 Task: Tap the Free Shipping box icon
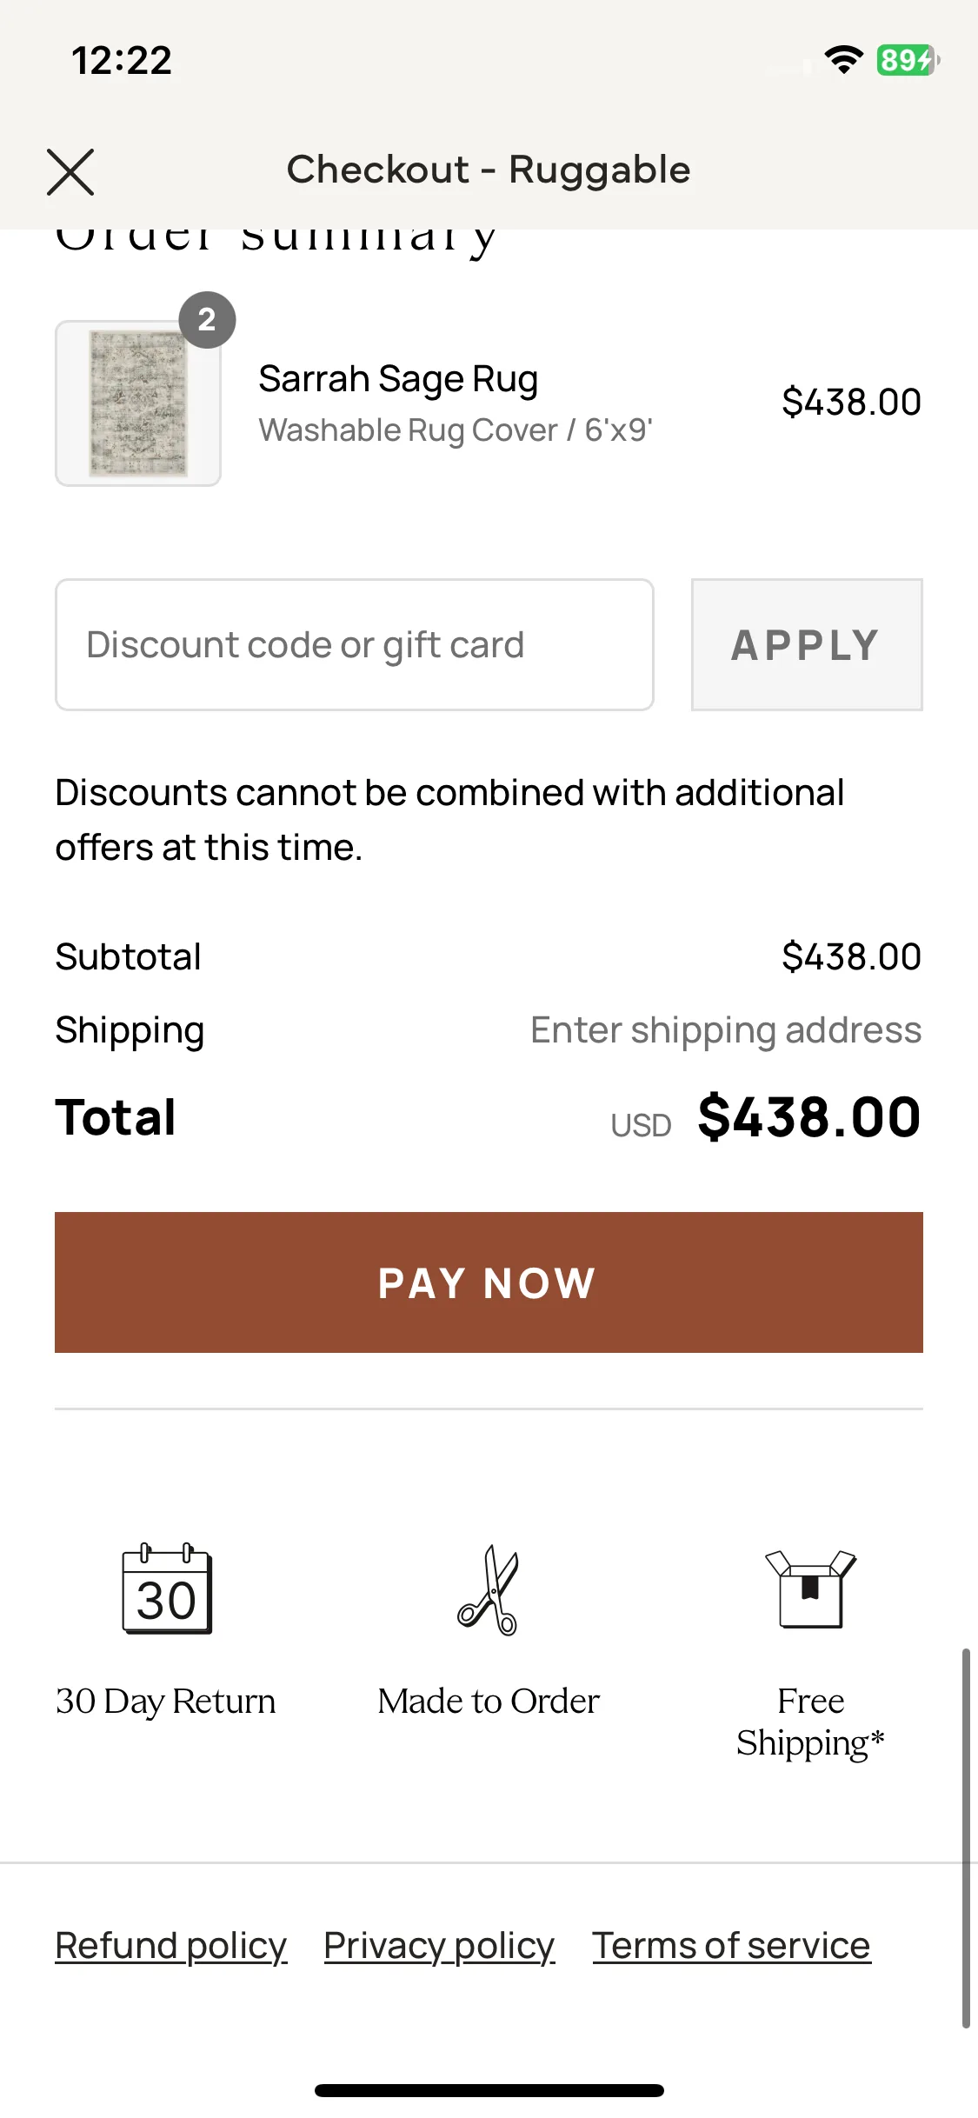(x=810, y=1588)
